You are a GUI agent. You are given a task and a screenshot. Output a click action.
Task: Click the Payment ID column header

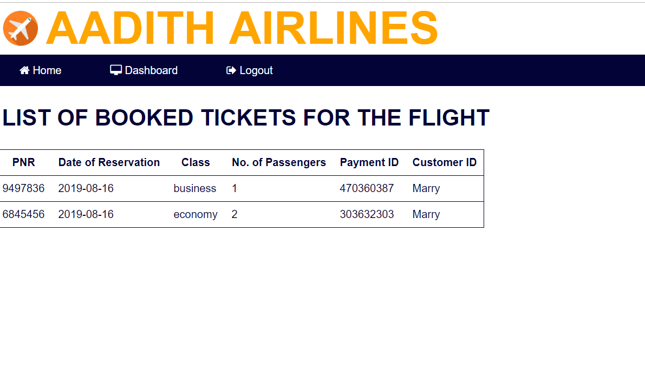point(369,163)
